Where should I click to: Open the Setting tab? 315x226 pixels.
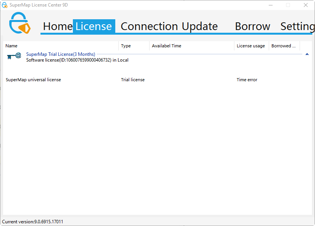pos(297,26)
